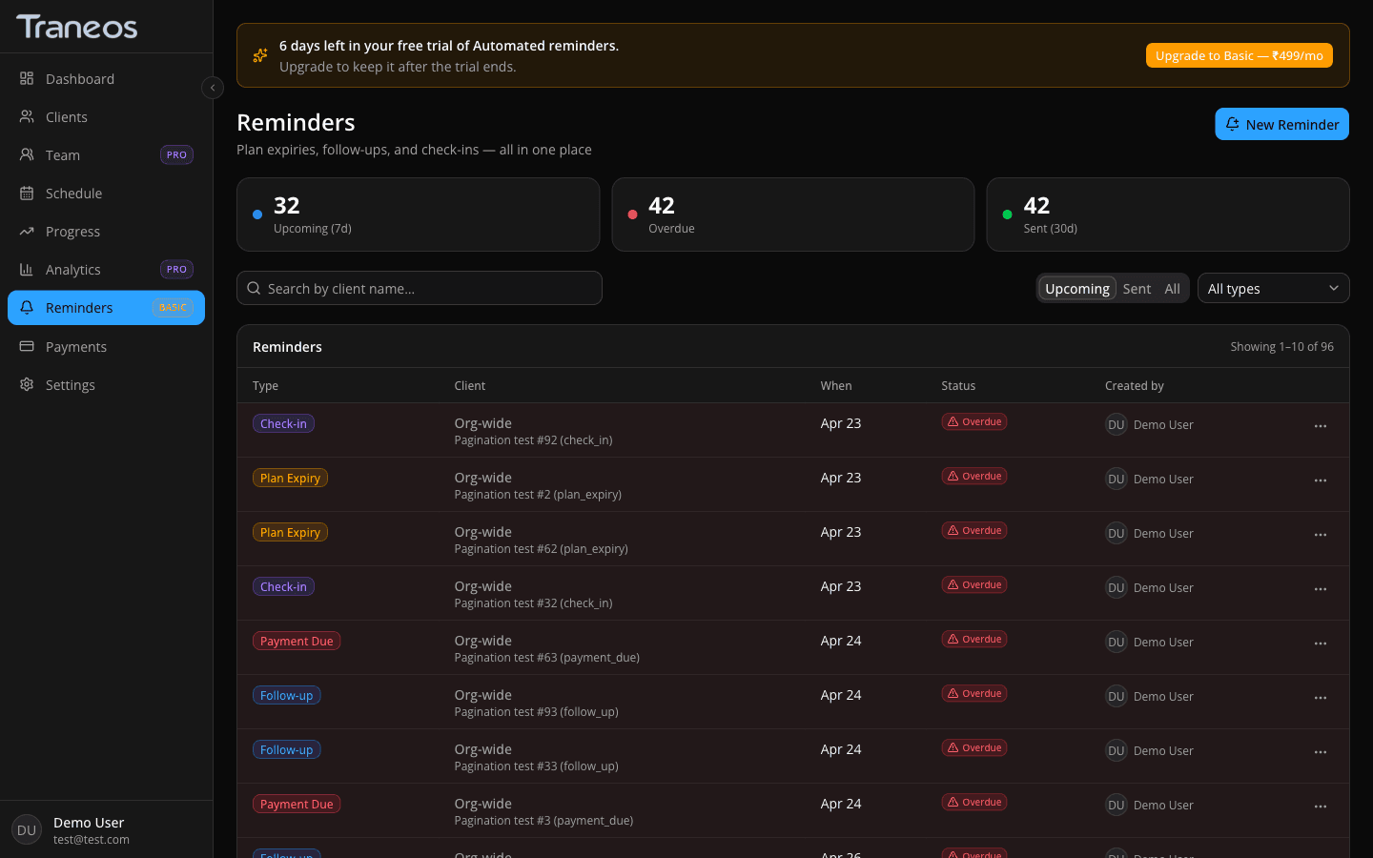Click Check-in tag on test #92 row
1373x858 pixels.
coord(283,423)
